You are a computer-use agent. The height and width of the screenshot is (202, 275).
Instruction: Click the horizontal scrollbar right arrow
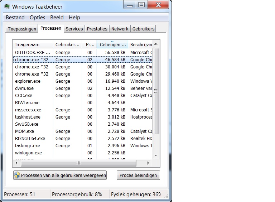coord(148,163)
